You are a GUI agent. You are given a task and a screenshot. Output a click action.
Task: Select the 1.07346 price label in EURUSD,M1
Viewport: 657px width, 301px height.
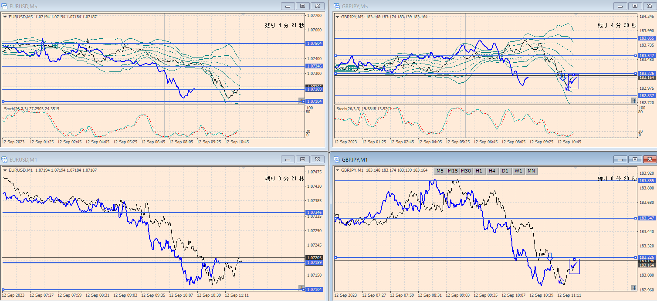315,213
